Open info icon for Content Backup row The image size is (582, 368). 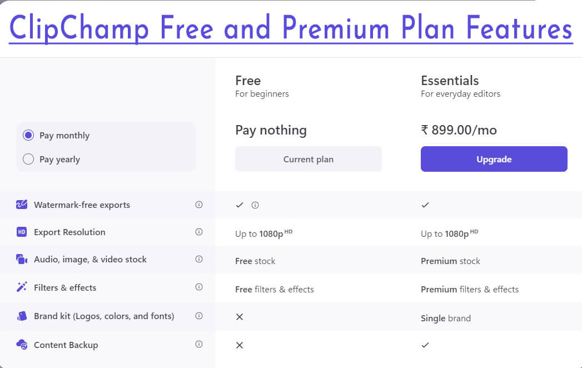pyautogui.click(x=199, y=345)
